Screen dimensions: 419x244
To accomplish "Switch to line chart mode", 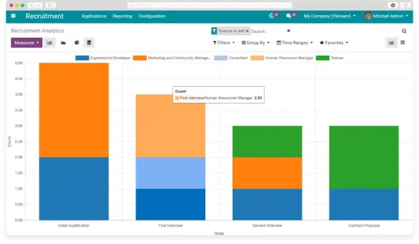I will (63, 42).
